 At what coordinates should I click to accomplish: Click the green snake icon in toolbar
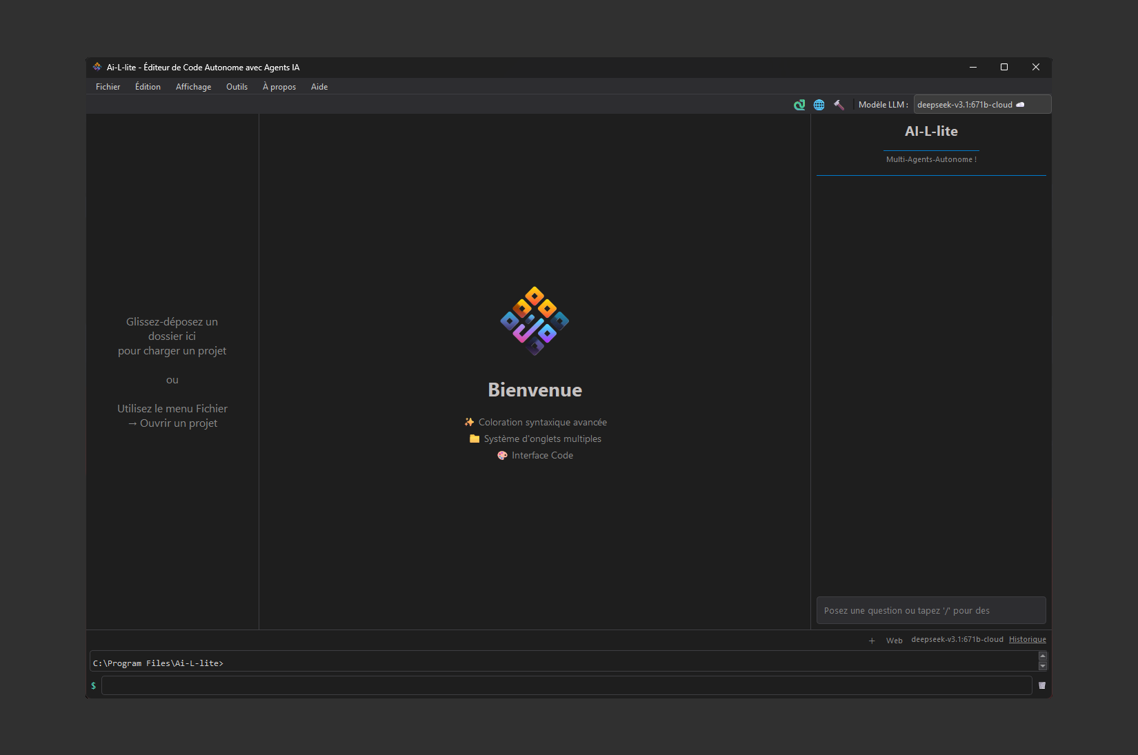click(x=799, y=105)
